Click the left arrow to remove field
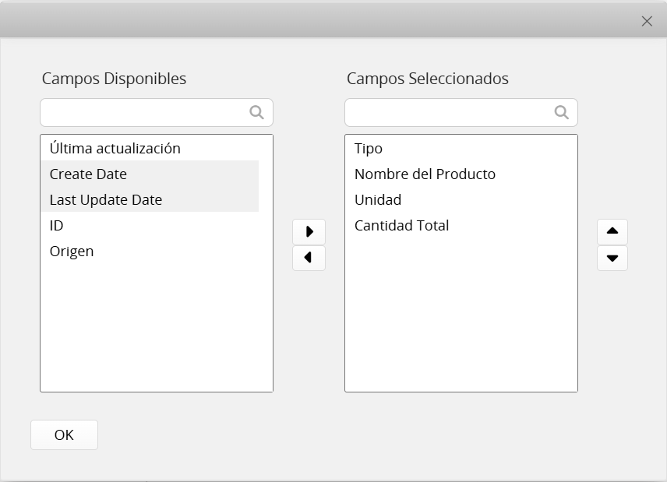This screenshot has height=482, width=667. [309, 258]
